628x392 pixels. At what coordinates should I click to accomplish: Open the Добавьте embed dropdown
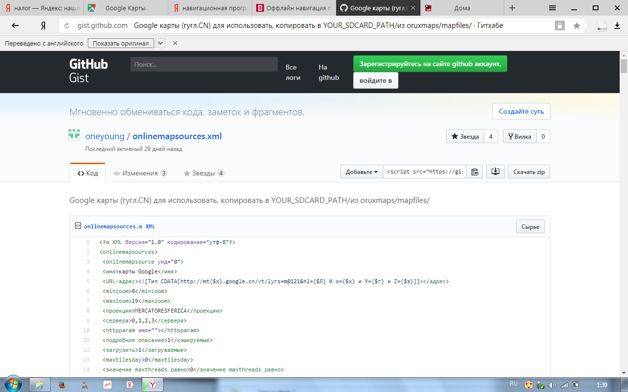(x=362, y=172)
